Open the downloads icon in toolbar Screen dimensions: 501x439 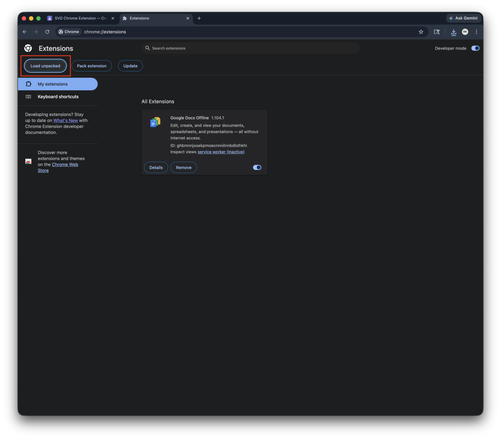pos(453,32)
